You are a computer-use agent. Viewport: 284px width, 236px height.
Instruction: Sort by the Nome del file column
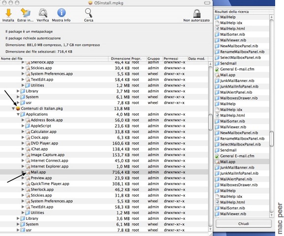click(54, 59)
